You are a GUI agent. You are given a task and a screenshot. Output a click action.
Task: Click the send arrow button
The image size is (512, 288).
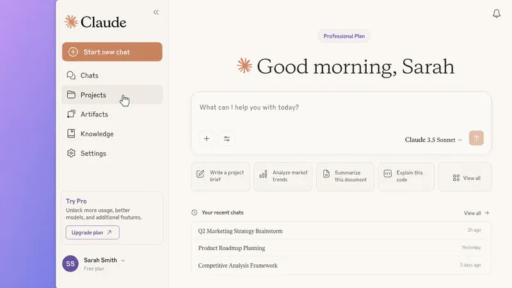[x=476, y=138]
